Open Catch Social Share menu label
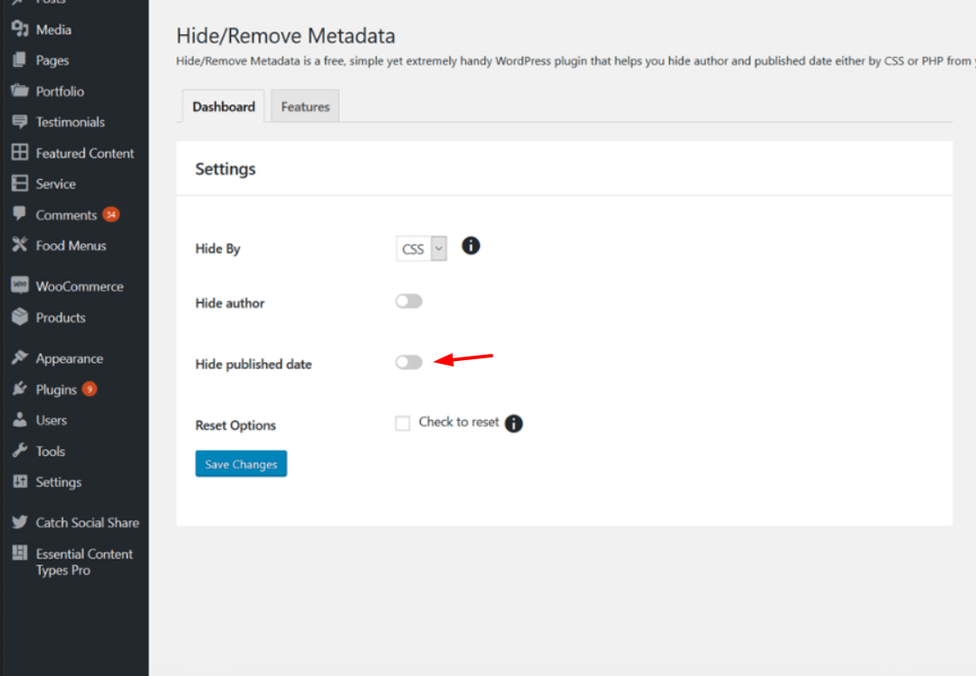Viewport: 976px width, 676px height. [87, 522]
